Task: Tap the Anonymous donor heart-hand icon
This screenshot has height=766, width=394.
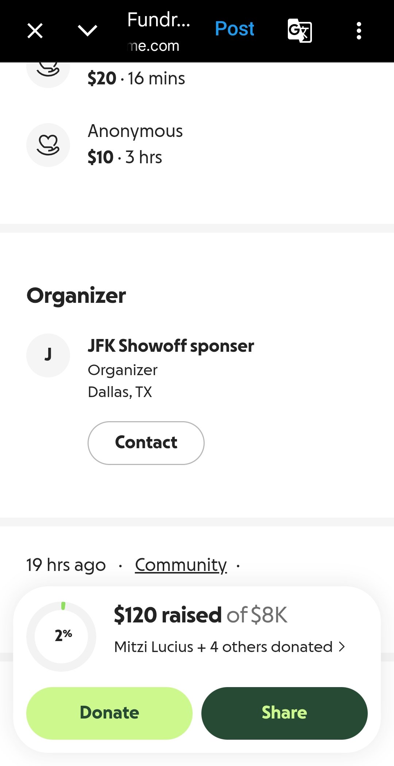Action: (48, 145)
